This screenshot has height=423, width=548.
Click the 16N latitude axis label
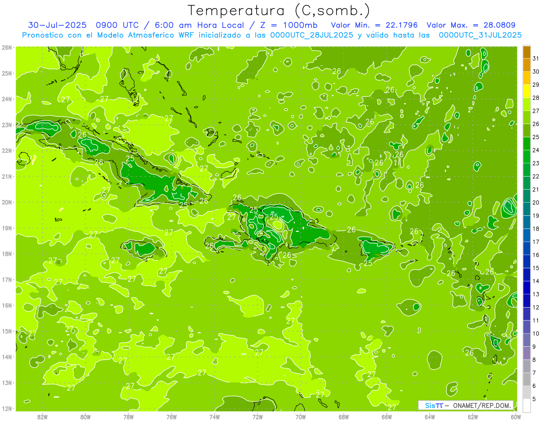[x=6, y=305]
